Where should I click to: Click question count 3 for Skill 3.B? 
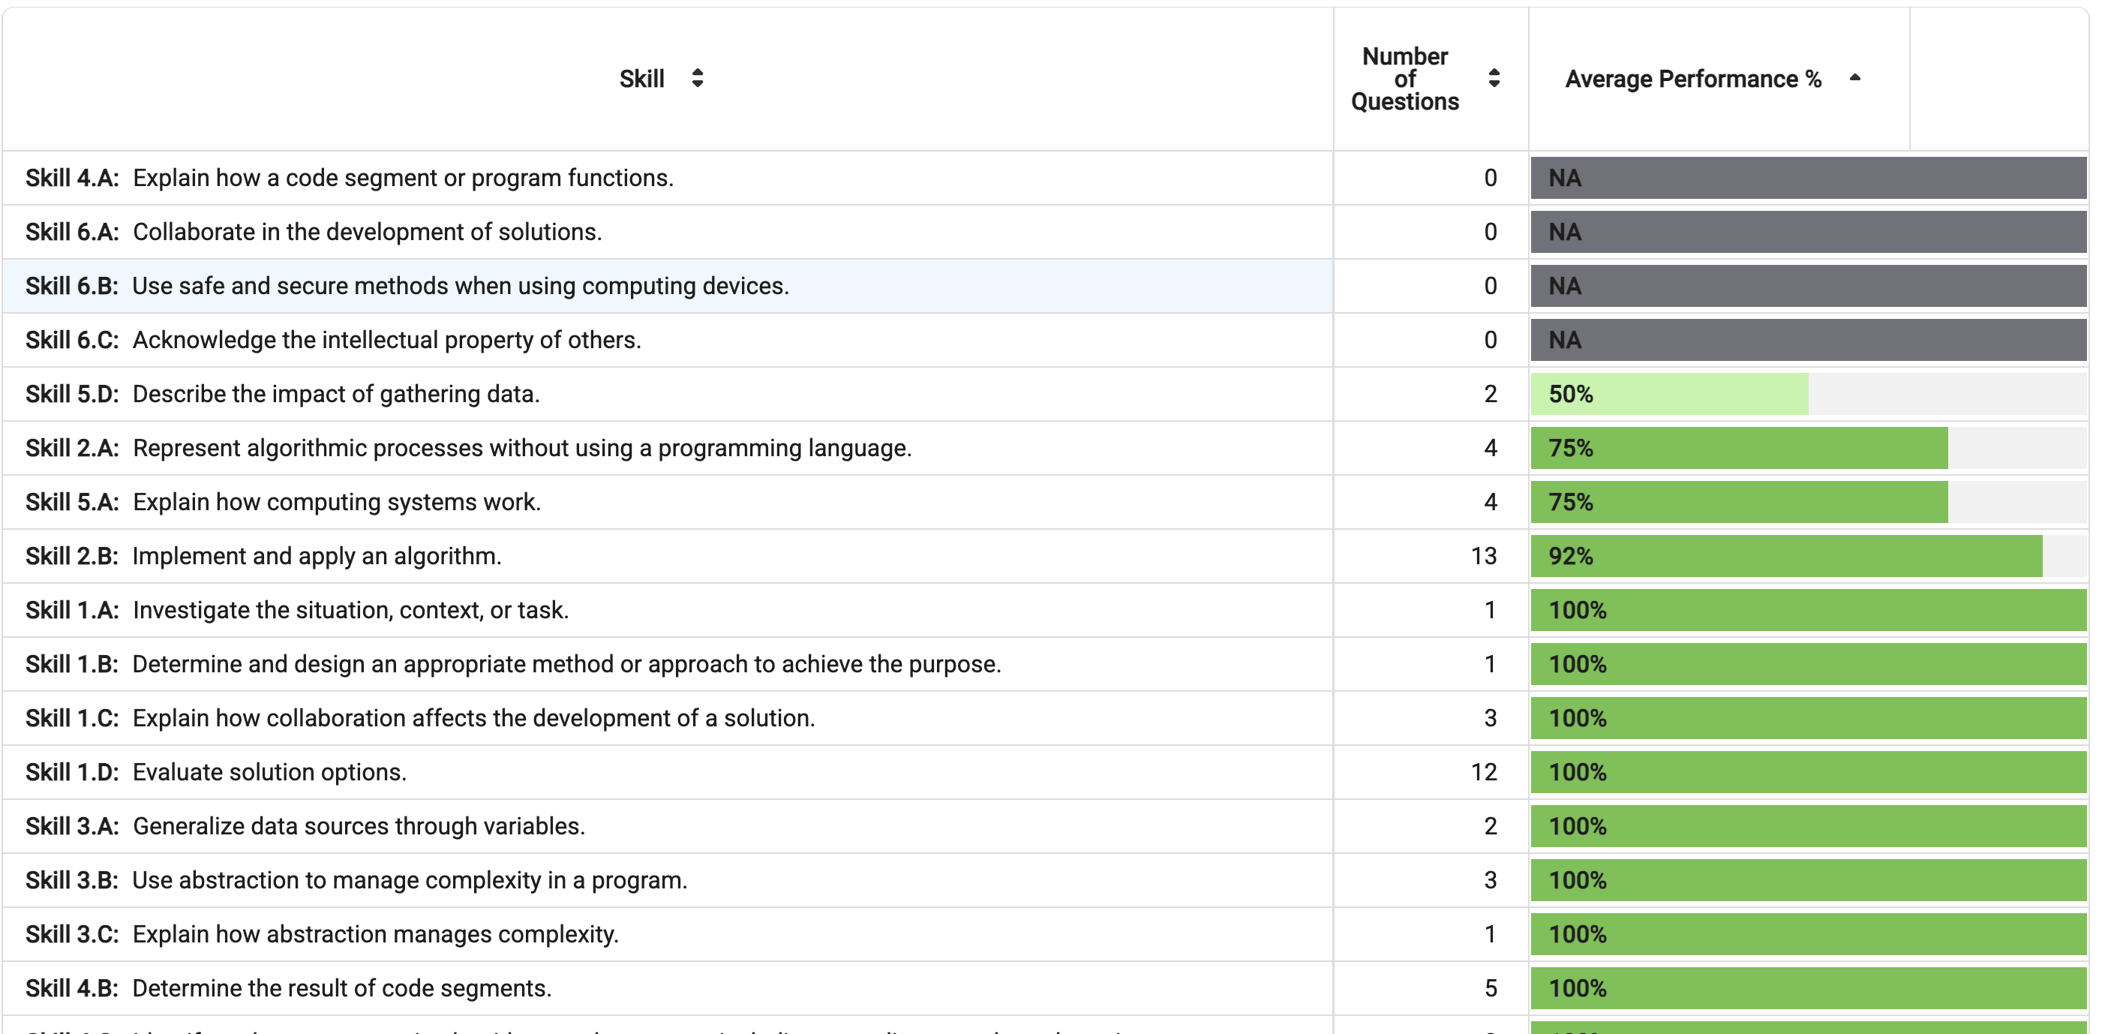[x=1491, y=880]
